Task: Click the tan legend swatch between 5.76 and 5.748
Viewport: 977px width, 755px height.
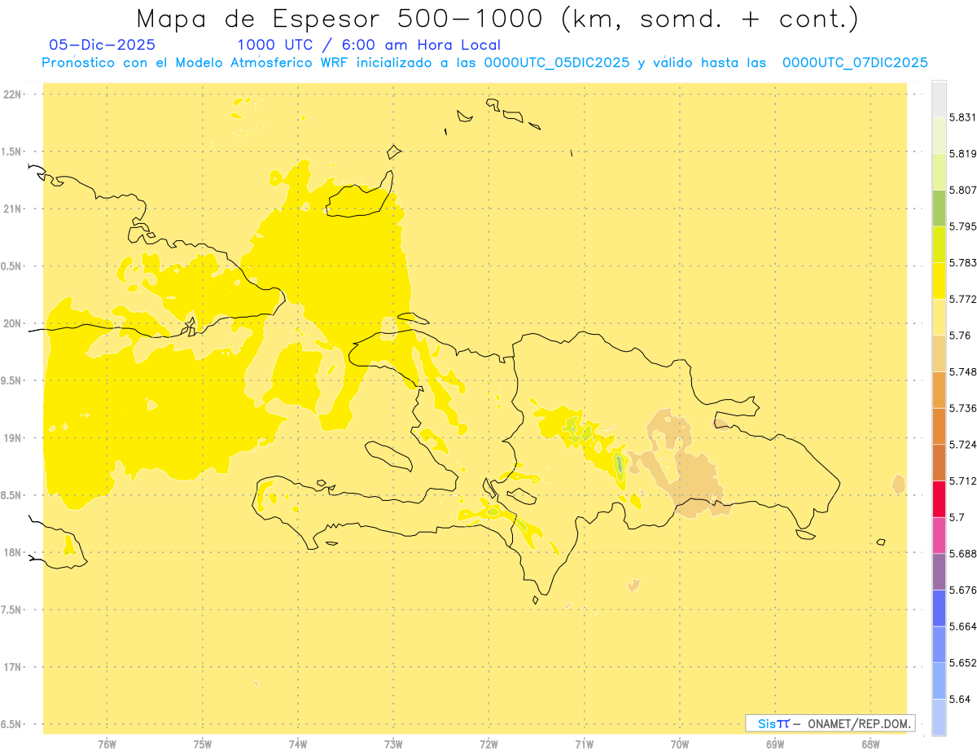Action: point(939,353)
